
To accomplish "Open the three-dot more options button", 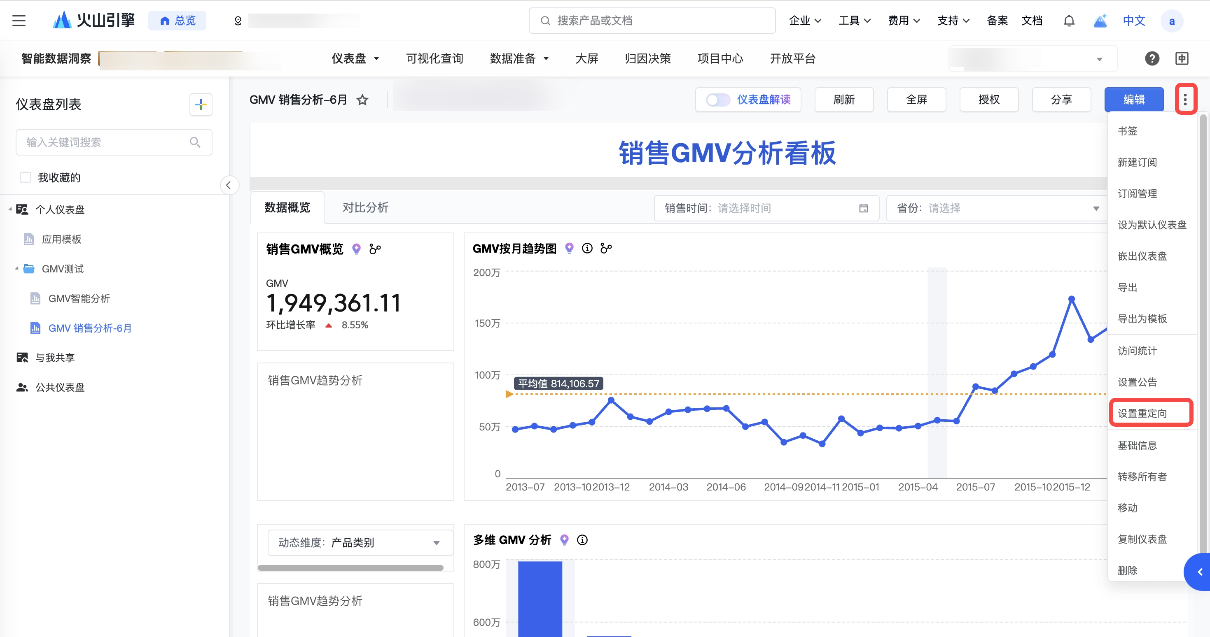I will tap(1185, 100).
